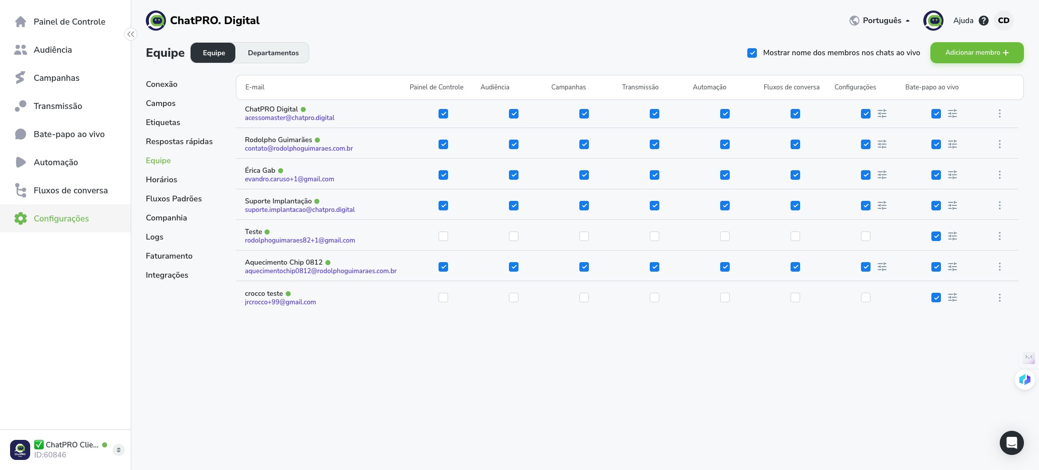Click the Transmissão sidebar icon
This screenshot has height=470, width=1039.
click(x=21, y=106)
